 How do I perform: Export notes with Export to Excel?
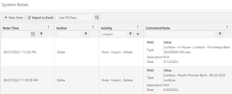41,17
